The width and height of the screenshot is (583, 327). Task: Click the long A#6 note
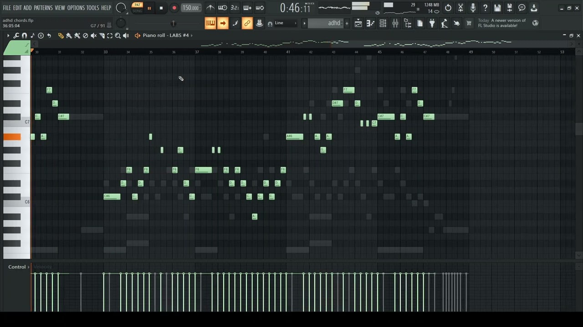pos(295,136)
